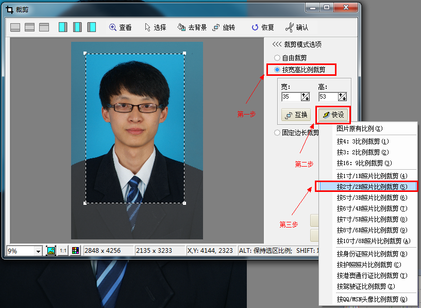Click the 互换 swap button
This screenshot has width=421, height=308.
[x=296, y=115]
